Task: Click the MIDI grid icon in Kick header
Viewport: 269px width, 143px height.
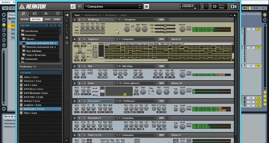Action: click(x=167, y=66)
